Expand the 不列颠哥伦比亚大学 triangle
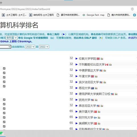 pyautogui.click(x=76, y=65)
